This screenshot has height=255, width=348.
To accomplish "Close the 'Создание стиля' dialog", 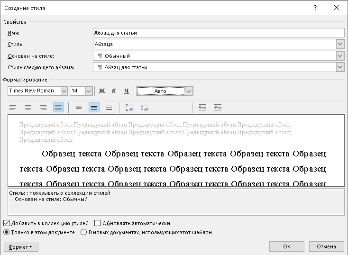I will click(337, 8).
